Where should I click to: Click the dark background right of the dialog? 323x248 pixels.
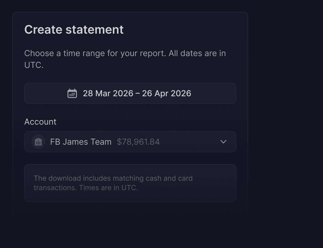[286, 124]
